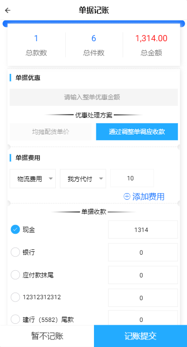Edit the 现金 amount field showing 1314

143,230
